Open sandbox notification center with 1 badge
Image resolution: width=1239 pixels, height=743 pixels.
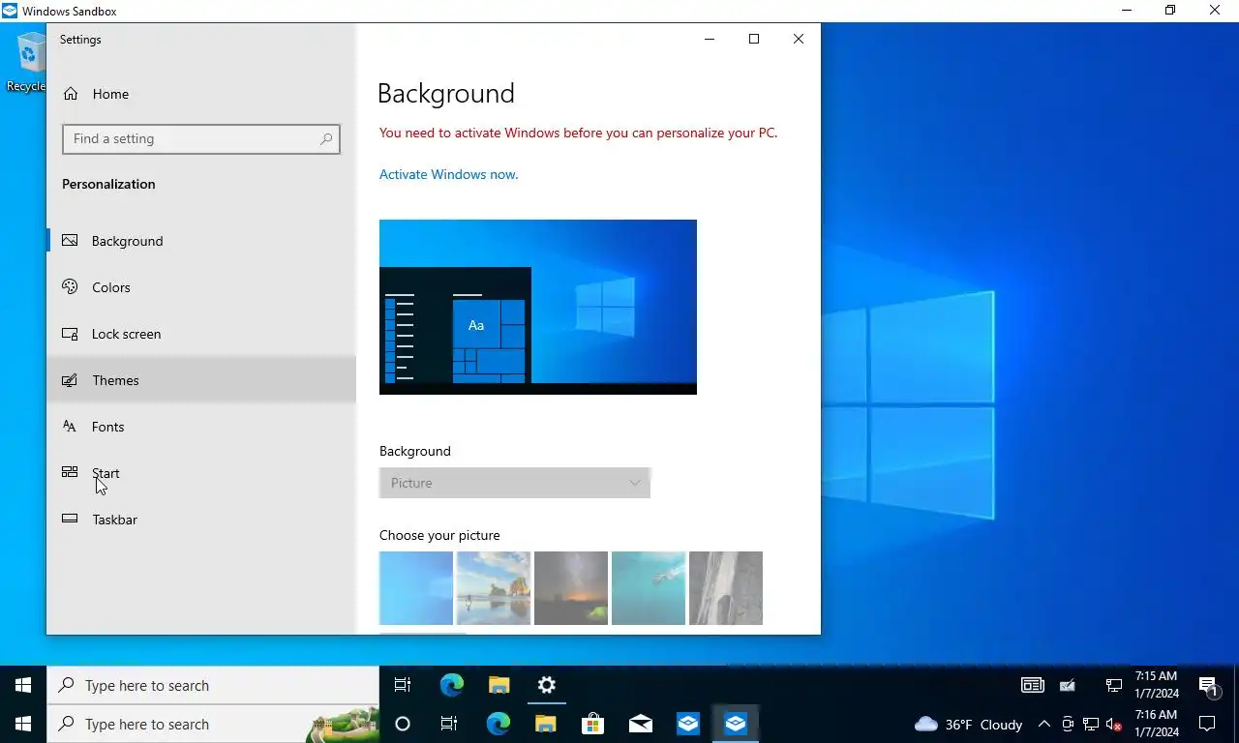tap(1208, 686)
